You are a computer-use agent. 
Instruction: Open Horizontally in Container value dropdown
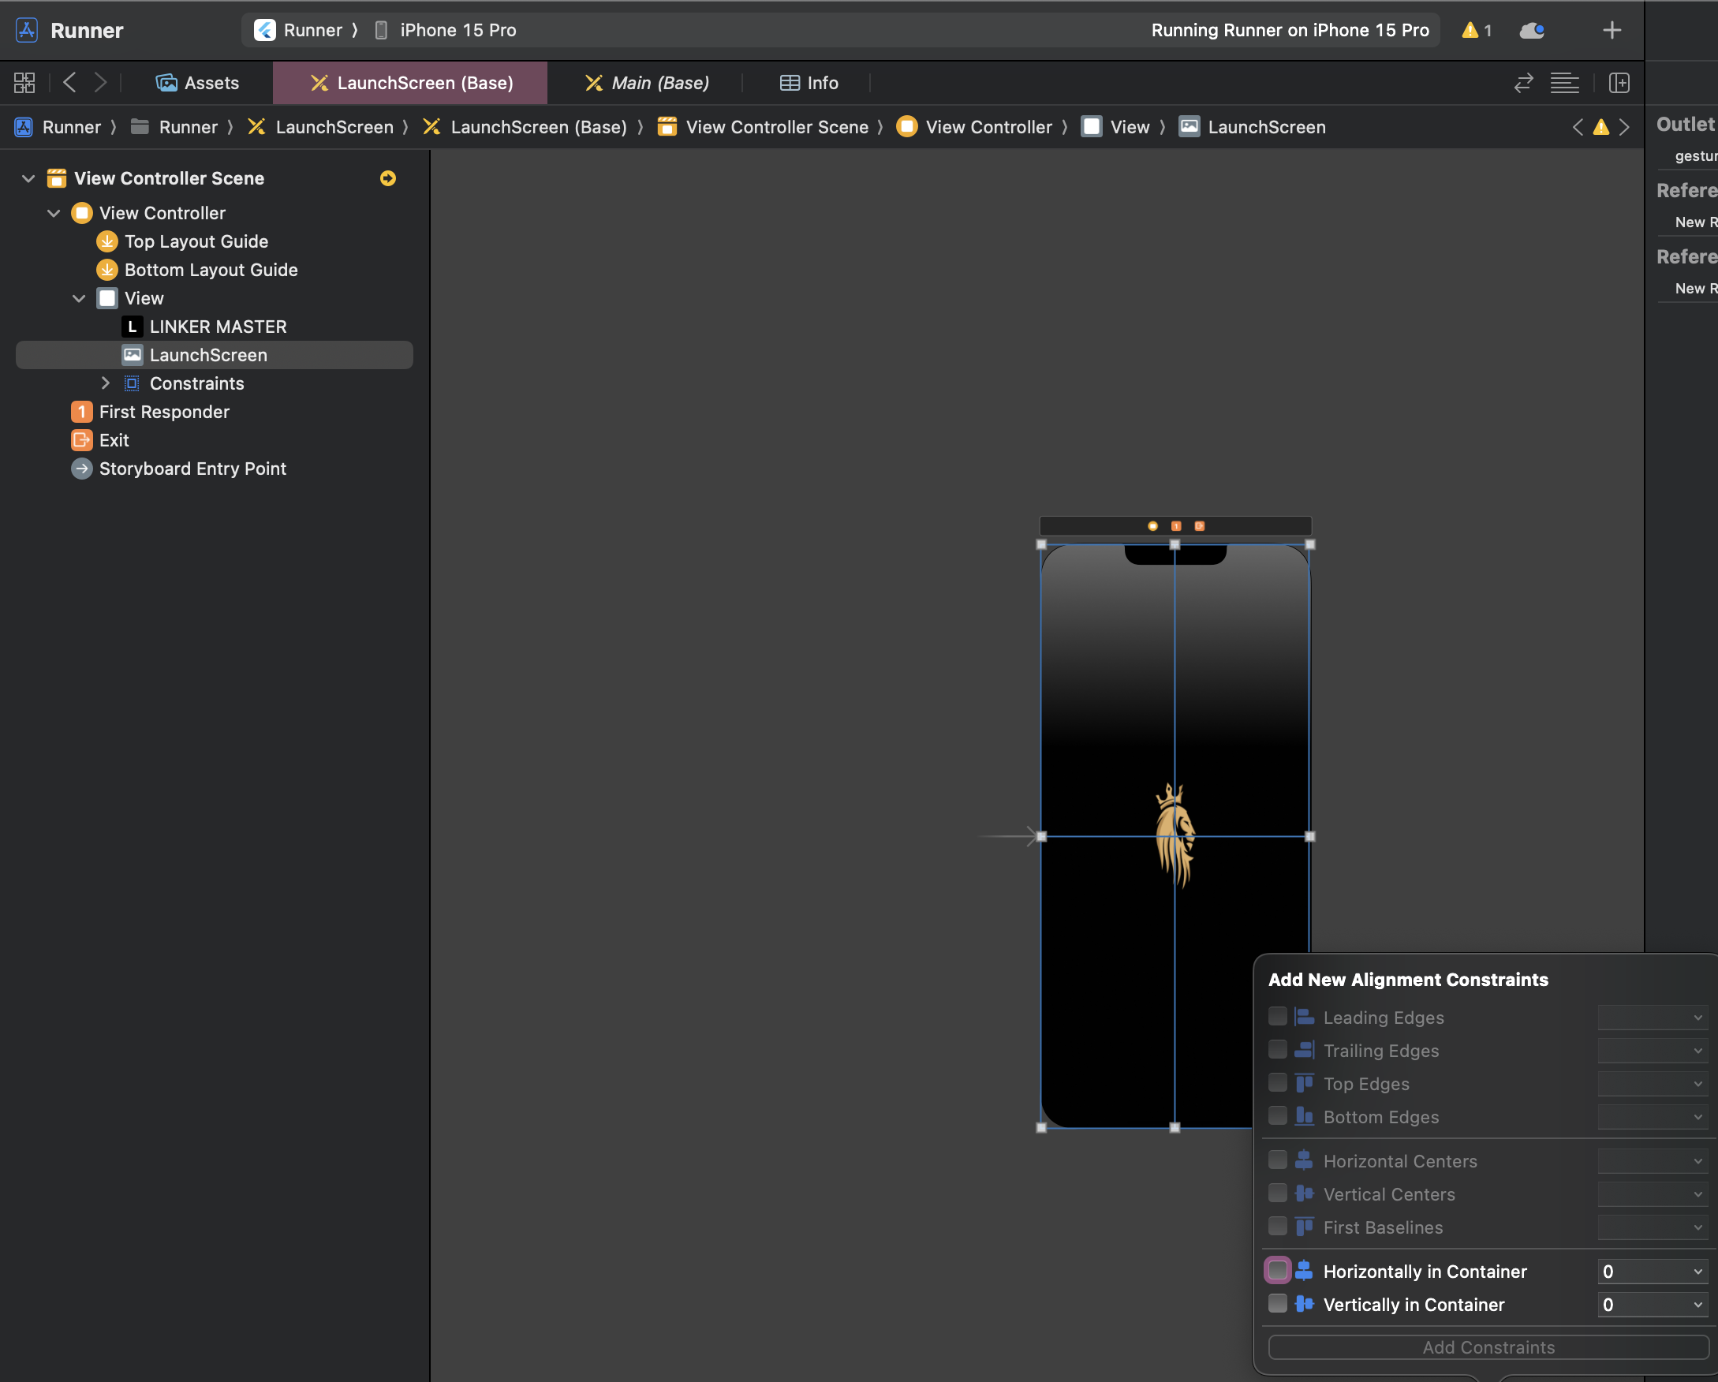tap(1697, 1272)
